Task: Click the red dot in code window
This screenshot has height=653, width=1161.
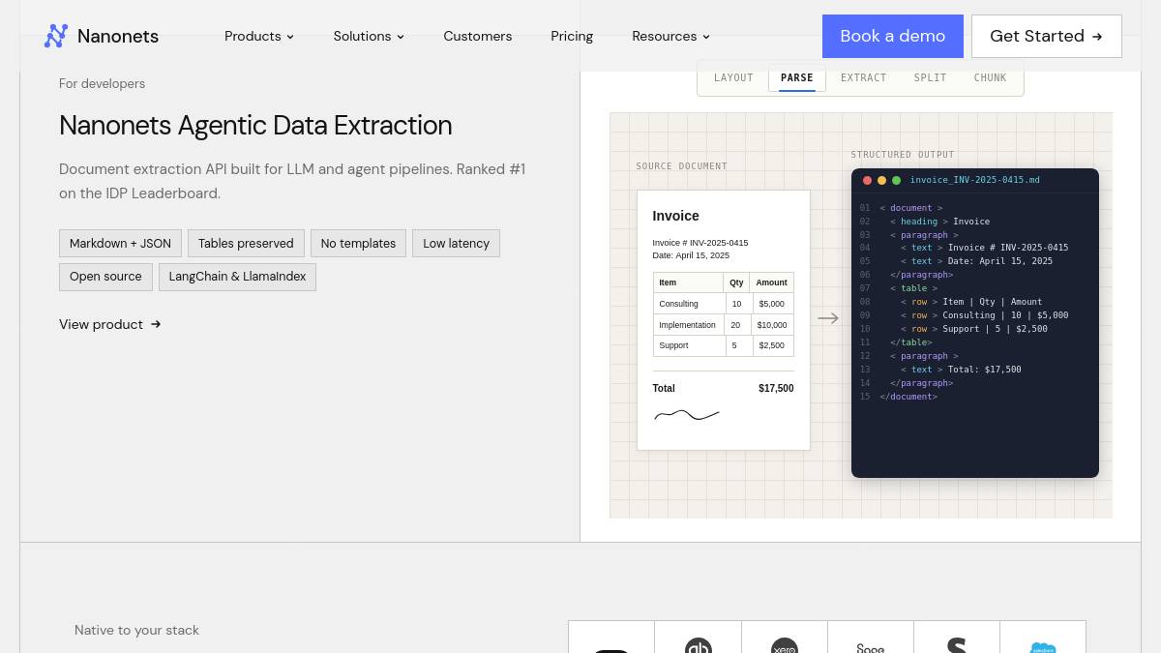Action: (x=868, y=180)
